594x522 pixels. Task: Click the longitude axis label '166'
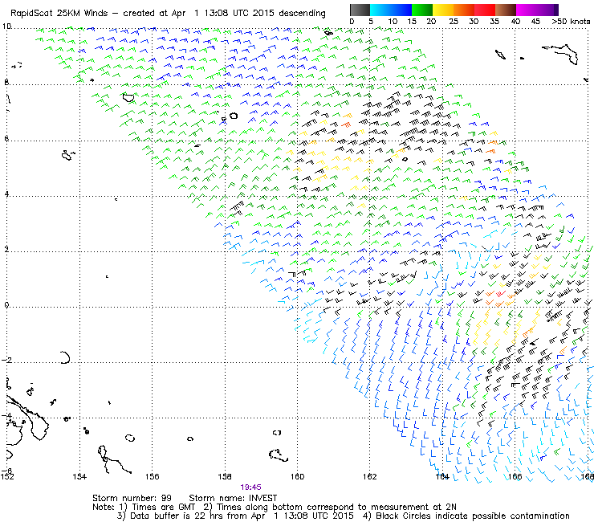[x=515, y=476]
